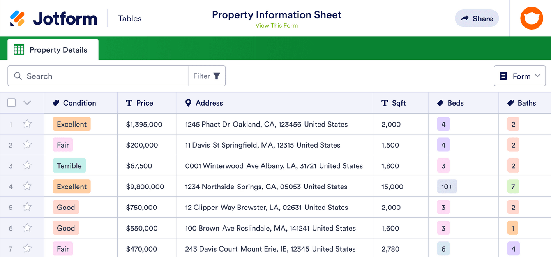Open the row selection chevron dropdown
The height and width of the screenshot is (257, 551).
[x=27, y=103]
